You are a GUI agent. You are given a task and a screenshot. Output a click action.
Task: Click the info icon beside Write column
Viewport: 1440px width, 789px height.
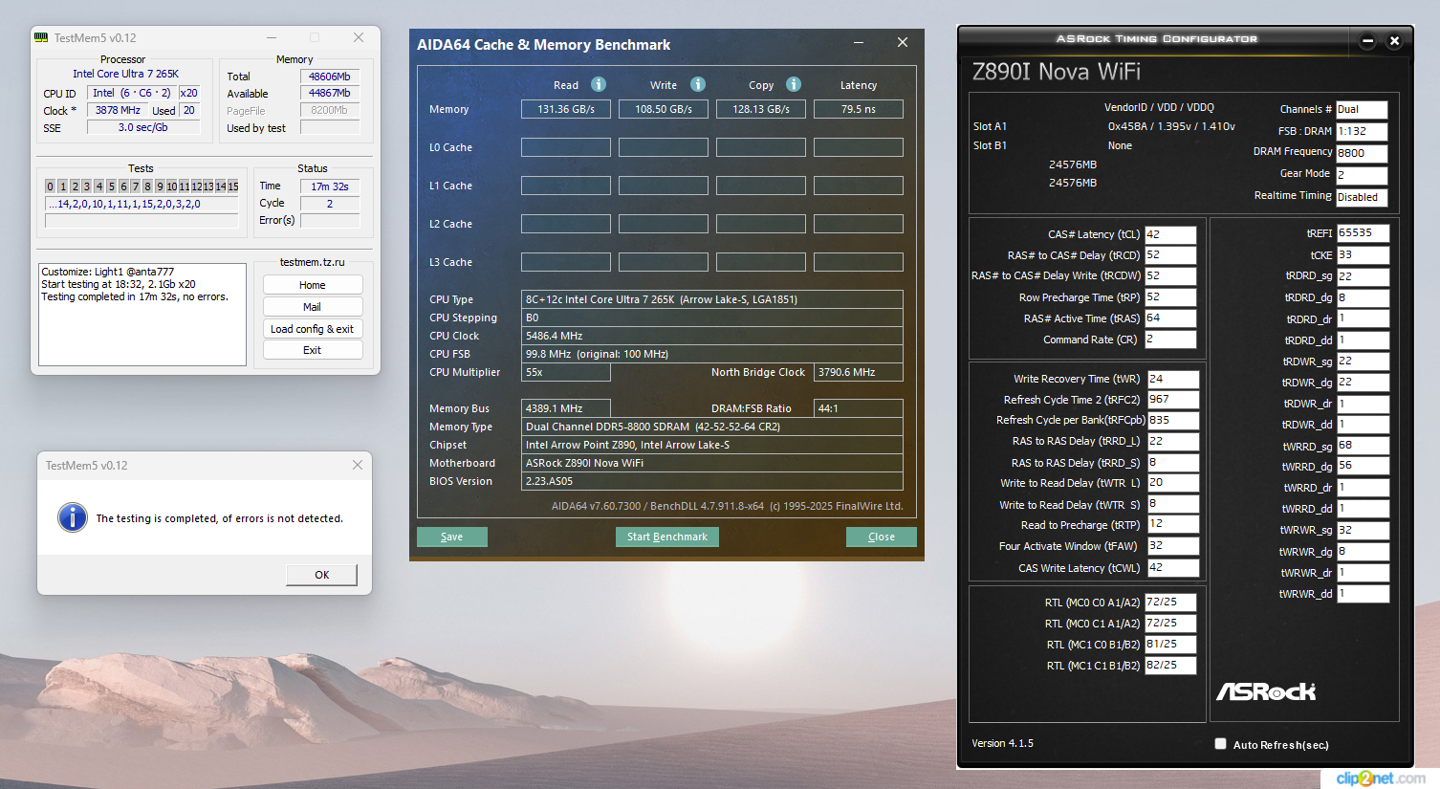click(698, 84)
